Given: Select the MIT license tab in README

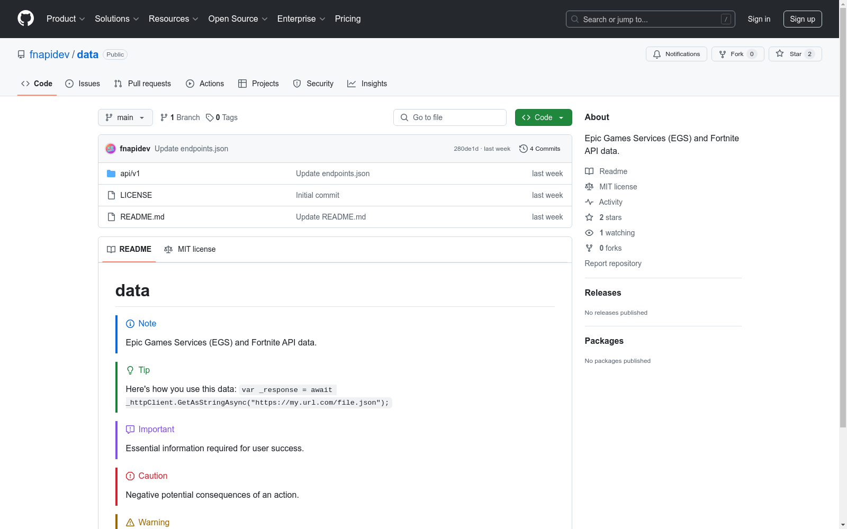Looking at the screenshot, I should [190, 249].
